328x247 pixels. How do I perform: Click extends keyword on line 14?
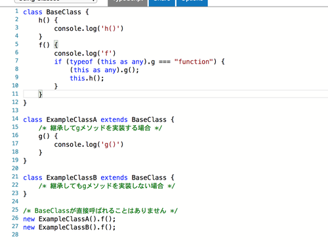click(114, 120)
